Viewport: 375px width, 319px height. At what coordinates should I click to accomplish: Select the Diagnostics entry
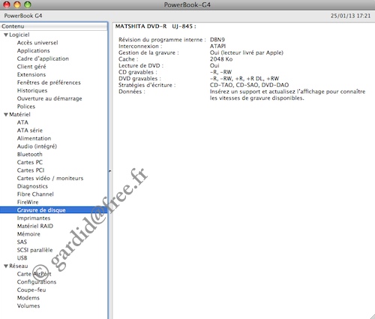[32, 186]
